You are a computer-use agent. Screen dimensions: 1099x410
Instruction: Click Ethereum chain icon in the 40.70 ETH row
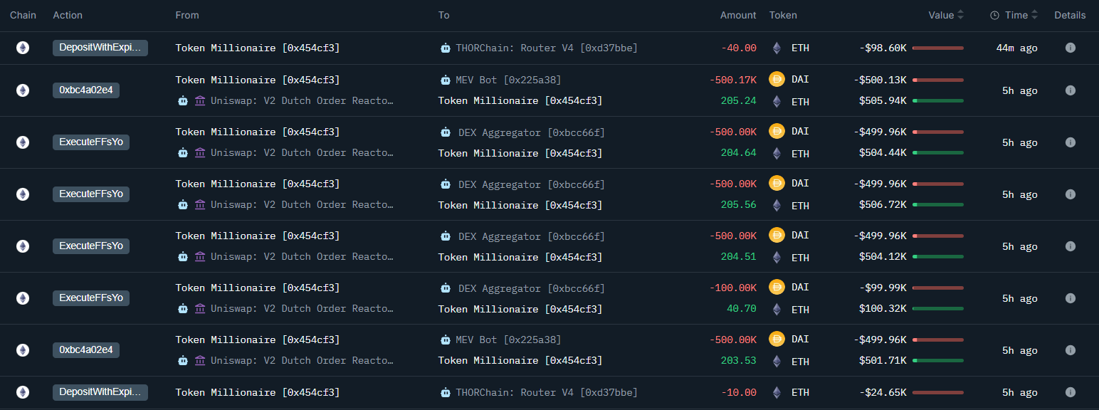(23, 298)
